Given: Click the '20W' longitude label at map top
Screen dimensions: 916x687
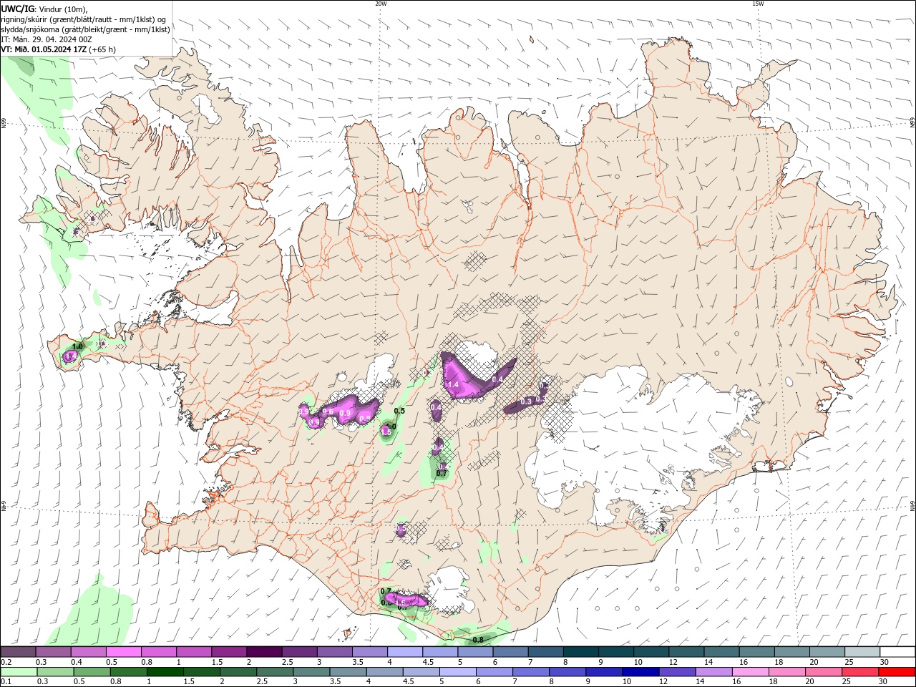Looking at the screenshot, I should coord(381,4).
